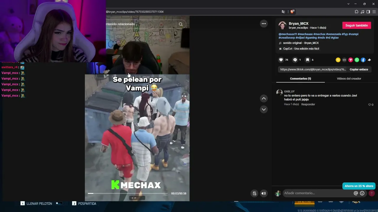The image size is (378, 212).
Task: Open the Bryan_MCX username link
Action: (299, 24)
